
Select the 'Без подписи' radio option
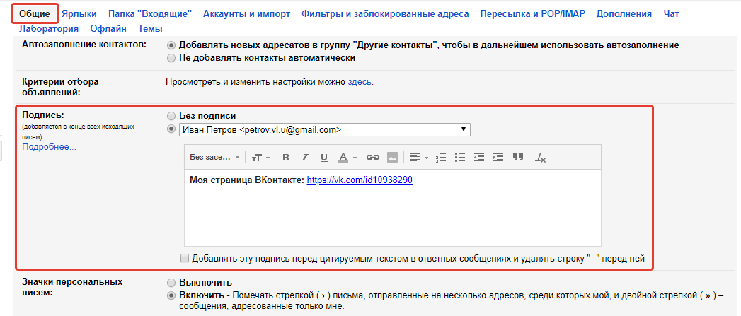[171, 115]
